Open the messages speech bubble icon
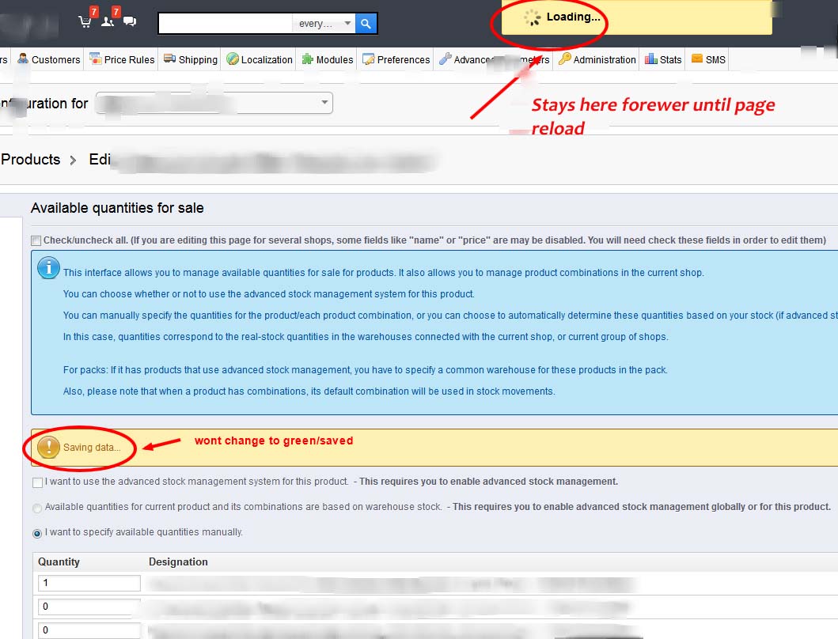The height and width of the screenshot is (639, 838). pyautogui.click(x=130, y=21)
